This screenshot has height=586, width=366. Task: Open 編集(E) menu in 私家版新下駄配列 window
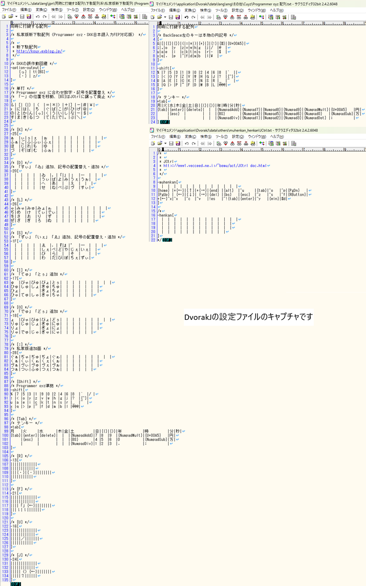point(26,9)
